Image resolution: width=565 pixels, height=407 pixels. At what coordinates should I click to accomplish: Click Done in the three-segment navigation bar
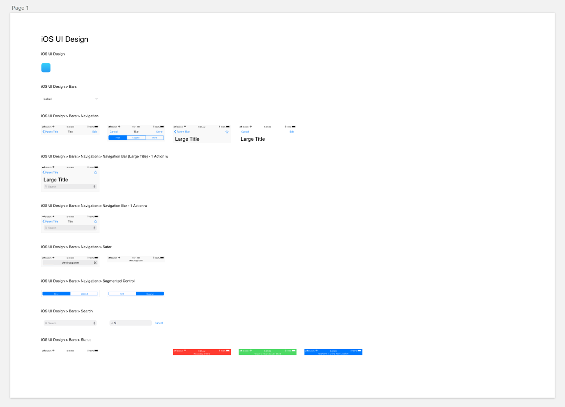pos(159,132)
